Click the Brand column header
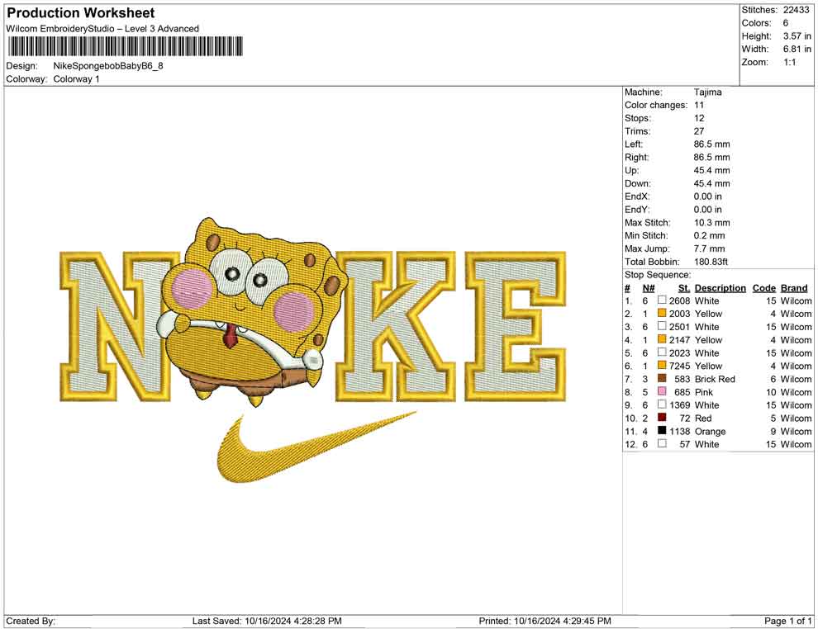This screenshot has width=818, height=629. tap(794, 288)
